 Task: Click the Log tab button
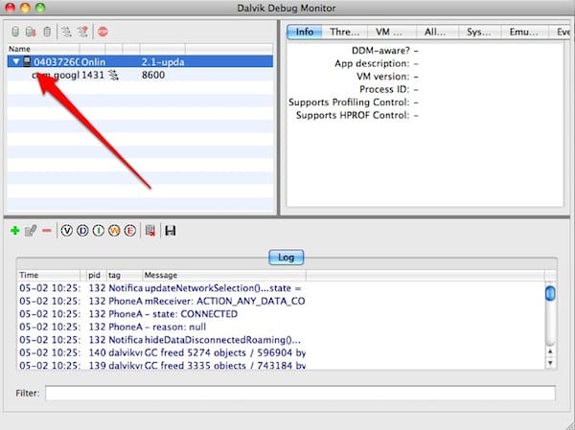(287, 257)
